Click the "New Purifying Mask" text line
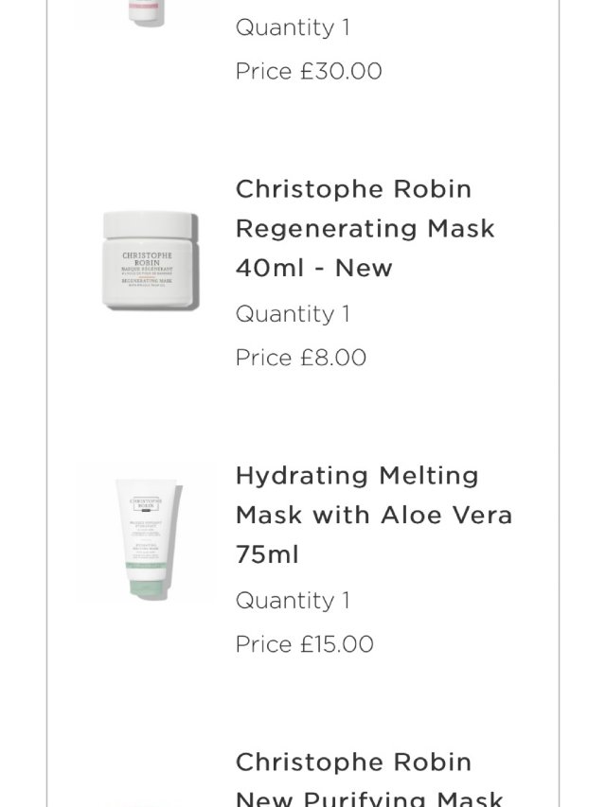The width and height of the screenshot is (606, 807). [x=369, y=799]
